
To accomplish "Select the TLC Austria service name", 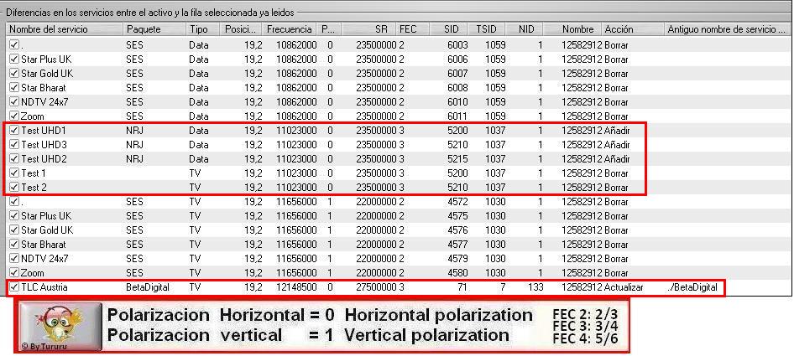I will pos(44,288).
